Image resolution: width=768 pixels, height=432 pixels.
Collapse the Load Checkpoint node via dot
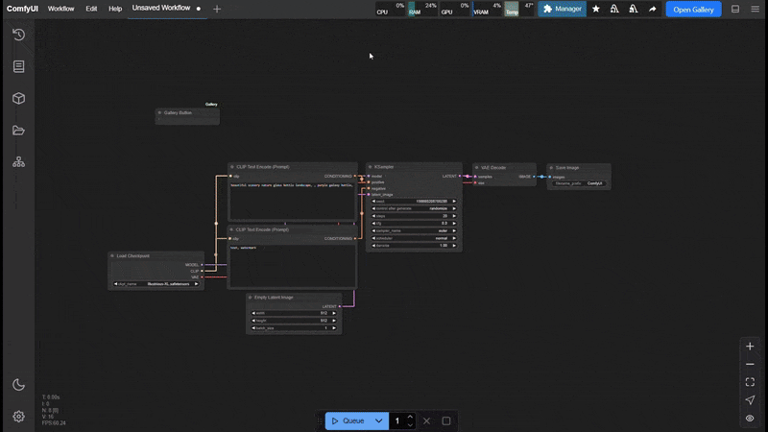(112, 255)
